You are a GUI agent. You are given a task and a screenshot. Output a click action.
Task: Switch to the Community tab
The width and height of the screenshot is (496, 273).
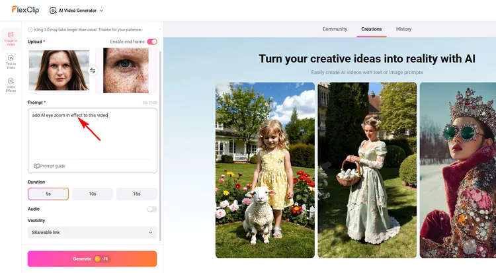pyautogui.click(x=335, y=29)
